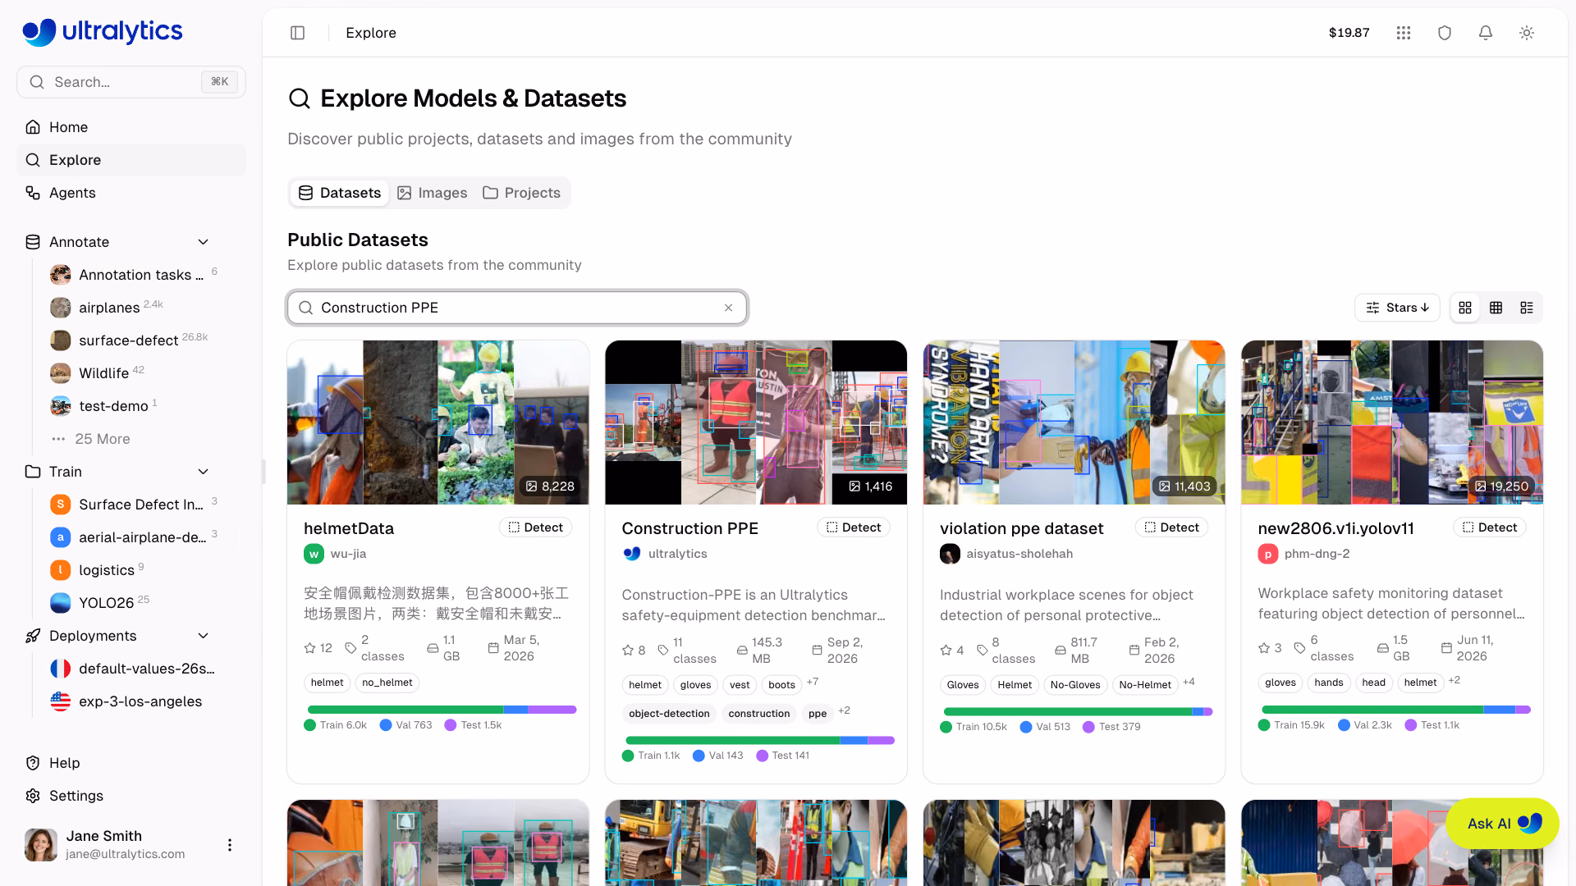Open Jane Smith account options menu
Screen dimensions: 1576x886
tap(230, 845)
